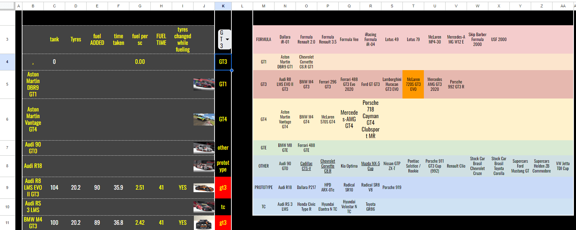Select column B header
This screenshot has width=576, height=230.
click(33, 6)
